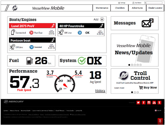Click 40 HP Fourstroke offline phone icon
Viewport: 165px width, 125px height.
point(61,32)
